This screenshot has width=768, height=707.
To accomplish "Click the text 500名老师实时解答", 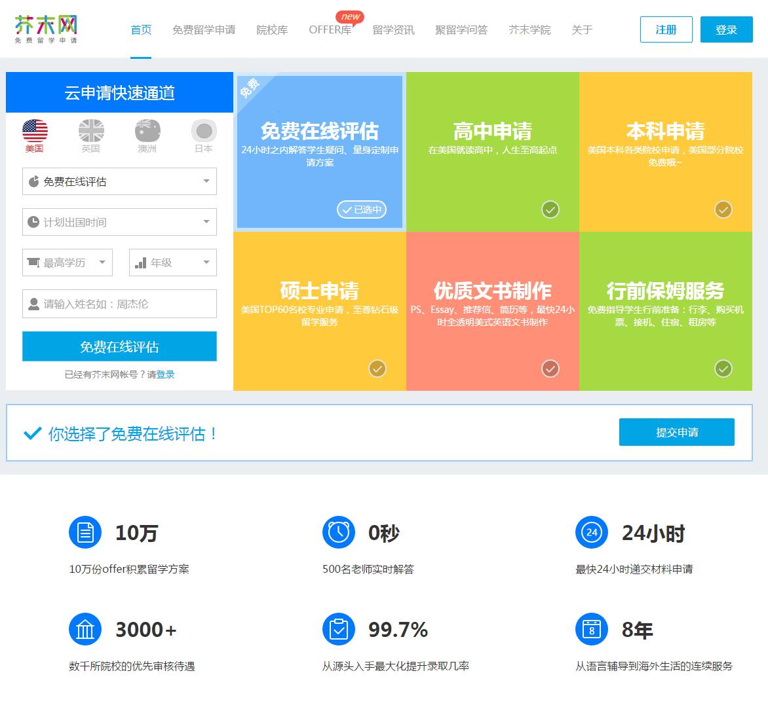I will tap(368, 569).
